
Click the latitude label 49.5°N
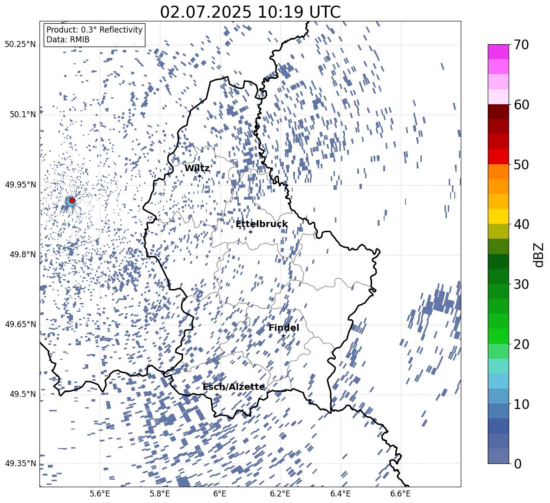click(23, 394)
